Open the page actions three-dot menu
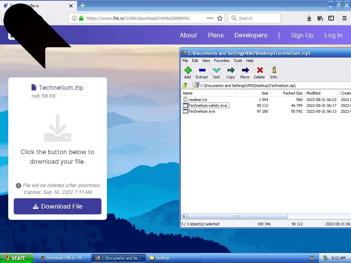The image size is (351, 263). click(x=210, y=18)
